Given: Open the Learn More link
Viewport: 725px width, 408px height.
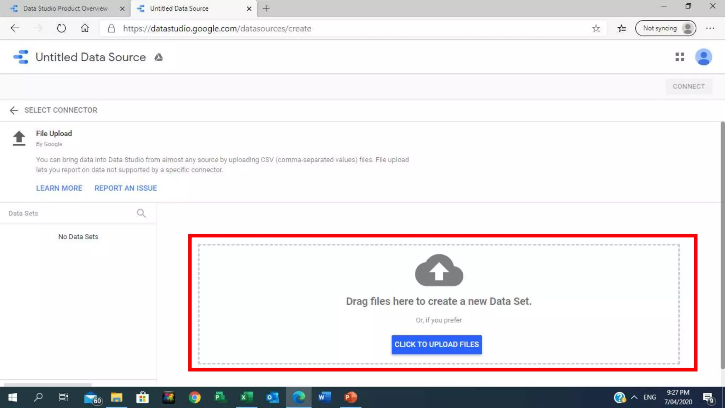Looking at the screenshot, I should [59, 188].
